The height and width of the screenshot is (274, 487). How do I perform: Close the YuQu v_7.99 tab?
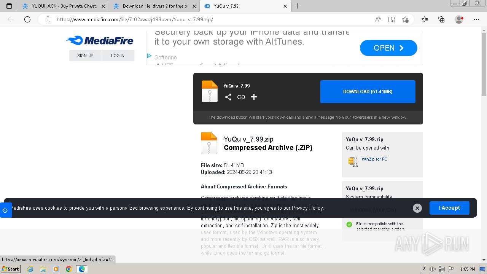[x=285, y=6]
